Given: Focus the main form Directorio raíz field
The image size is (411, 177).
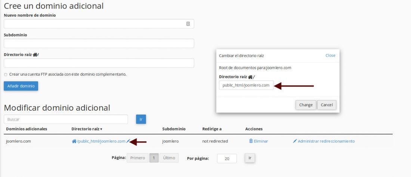Looking at the screenshot, I should (99, 63).
